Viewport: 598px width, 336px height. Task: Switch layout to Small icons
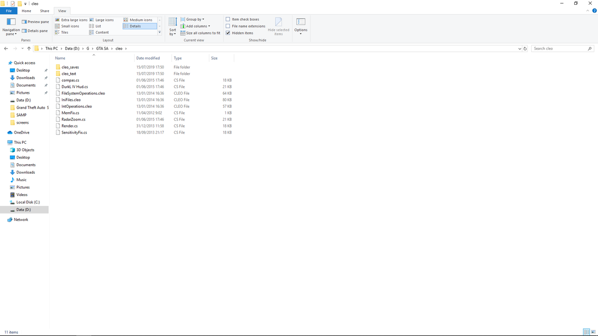coord(67,26)
